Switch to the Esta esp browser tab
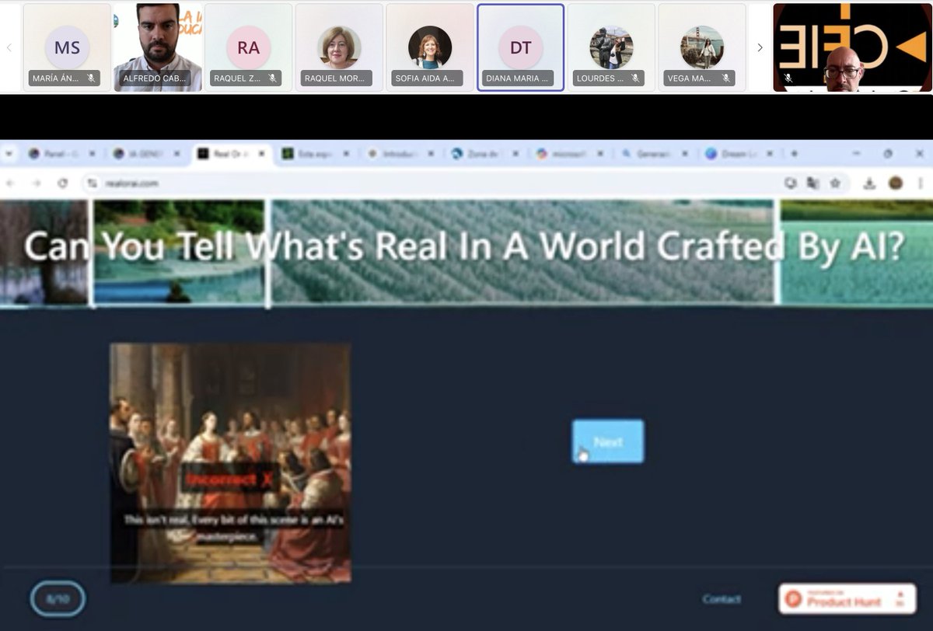Viewport: 933px width, 631px height. (315, 154)
